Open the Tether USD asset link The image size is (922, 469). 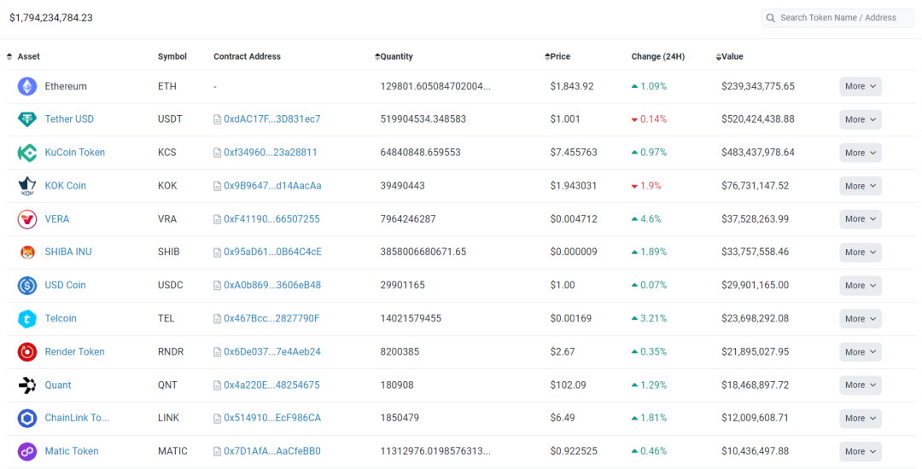pos(69,119)
